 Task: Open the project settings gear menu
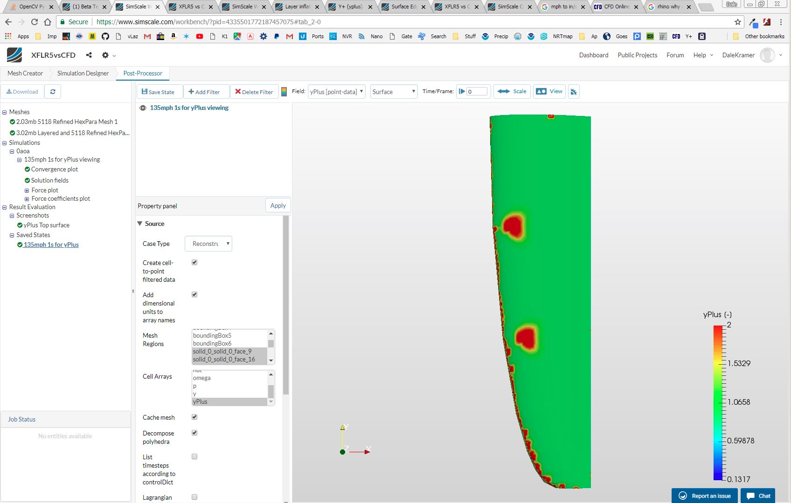click(x=105, y=55)
